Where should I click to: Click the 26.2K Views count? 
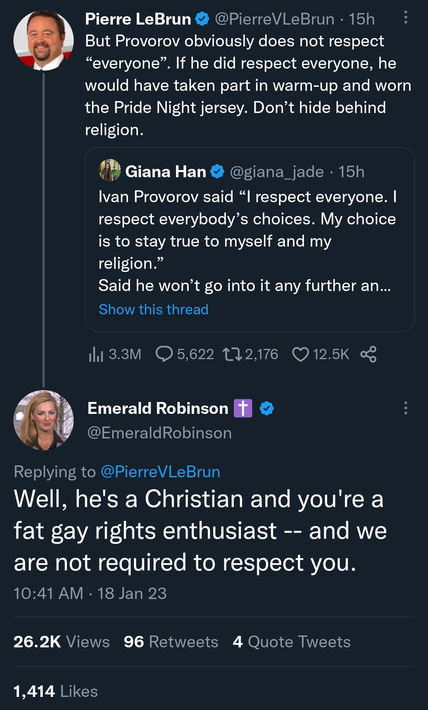point(61,642)
